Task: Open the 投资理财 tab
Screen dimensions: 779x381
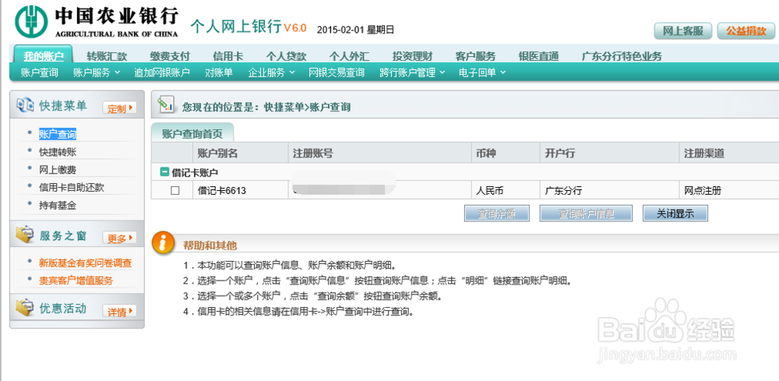Action: [412, 56]
